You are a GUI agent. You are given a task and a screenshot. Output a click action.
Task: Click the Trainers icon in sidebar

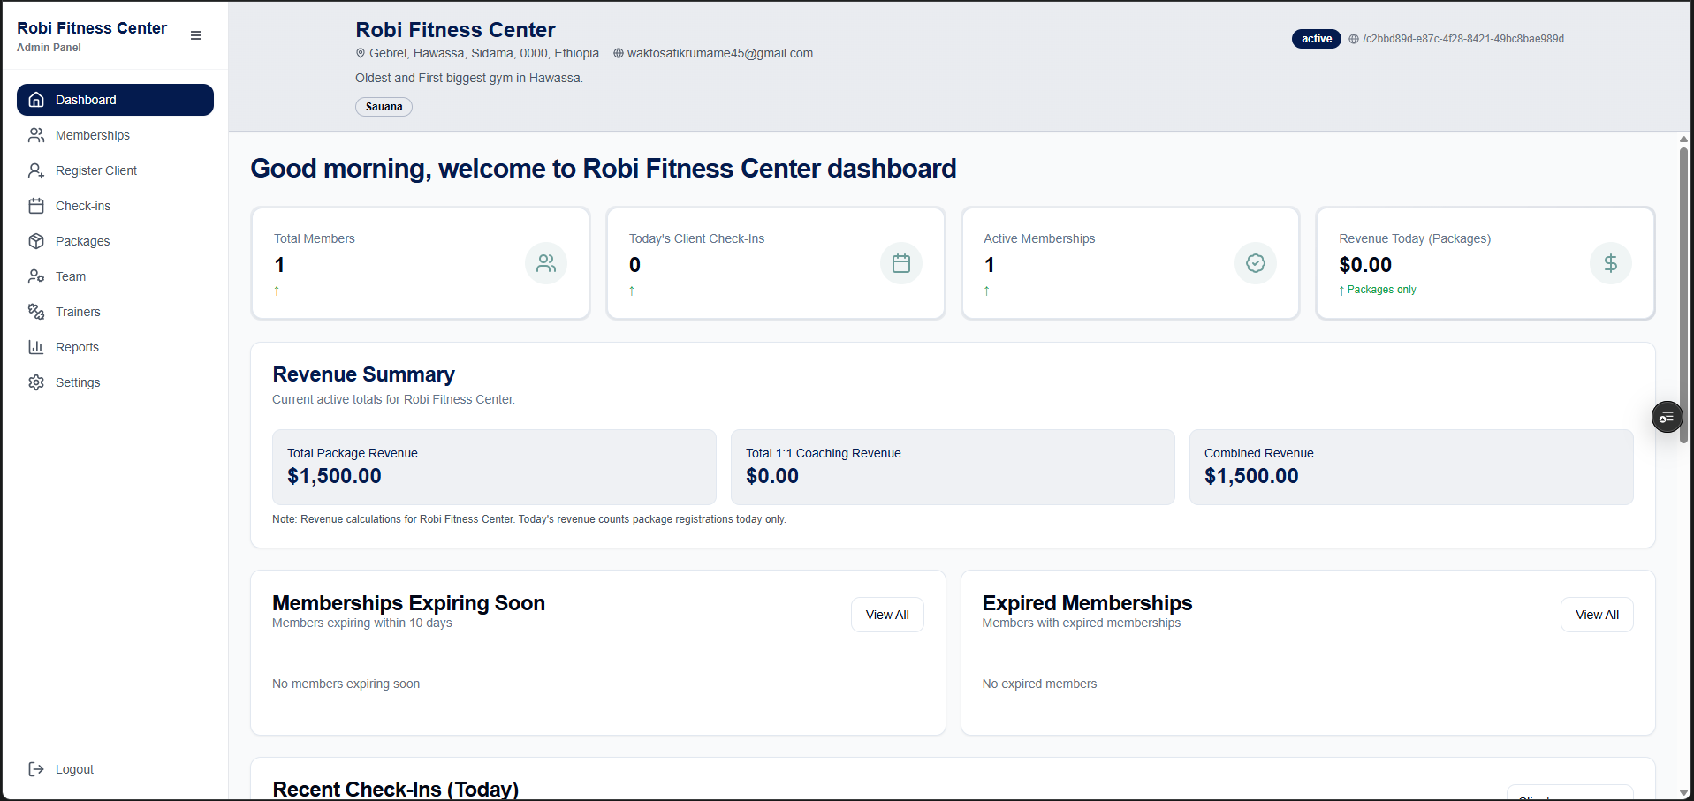tap(36, 312)
